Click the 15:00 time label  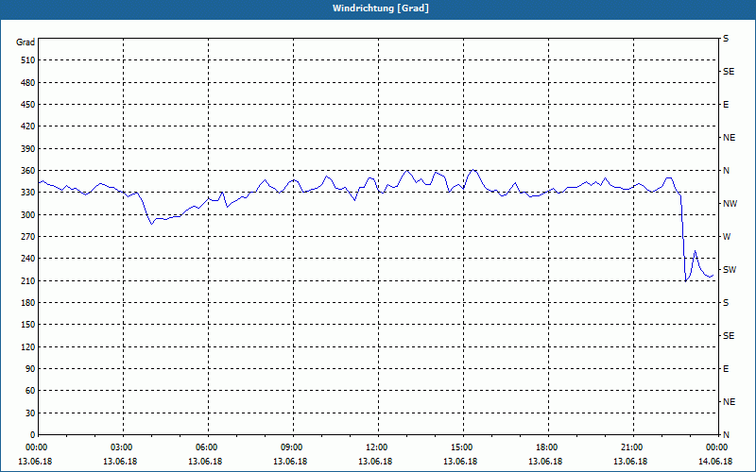[460, 447]
